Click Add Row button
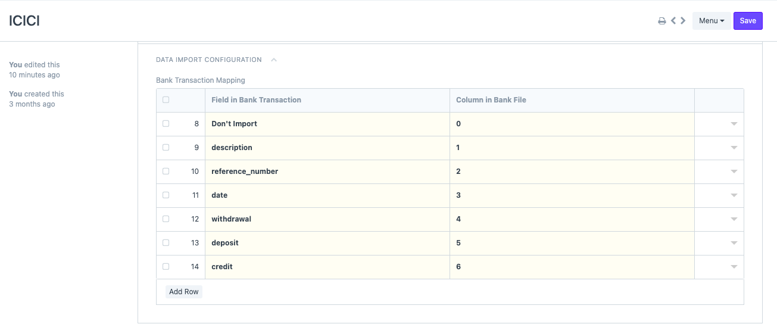The height and width of the screenshot is (324, 777). point(183,292)
